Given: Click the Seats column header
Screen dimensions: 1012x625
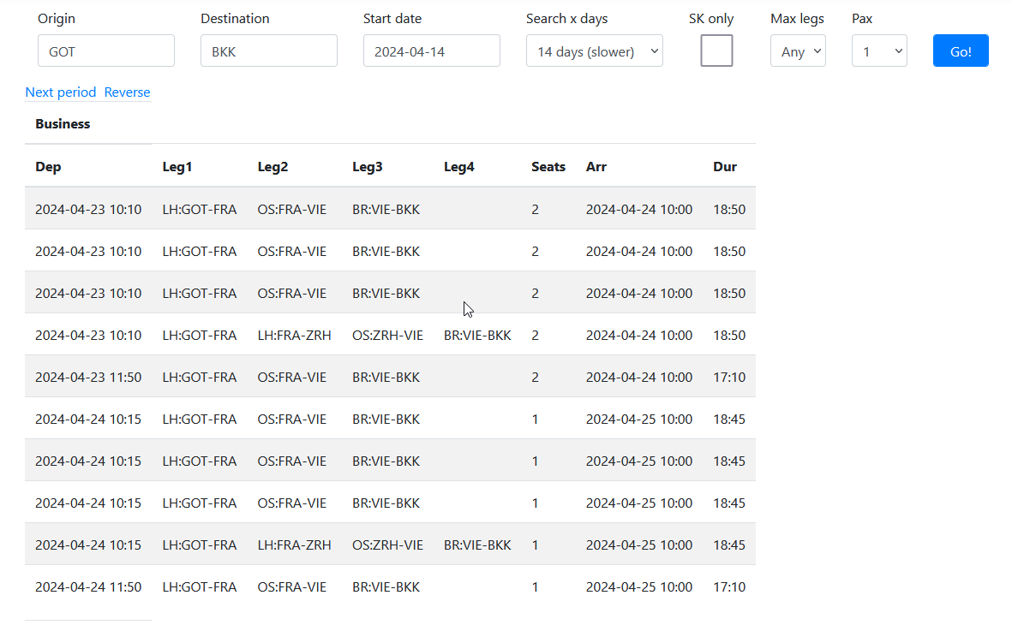Looking at the screenshot, I should tap(548, 167).
